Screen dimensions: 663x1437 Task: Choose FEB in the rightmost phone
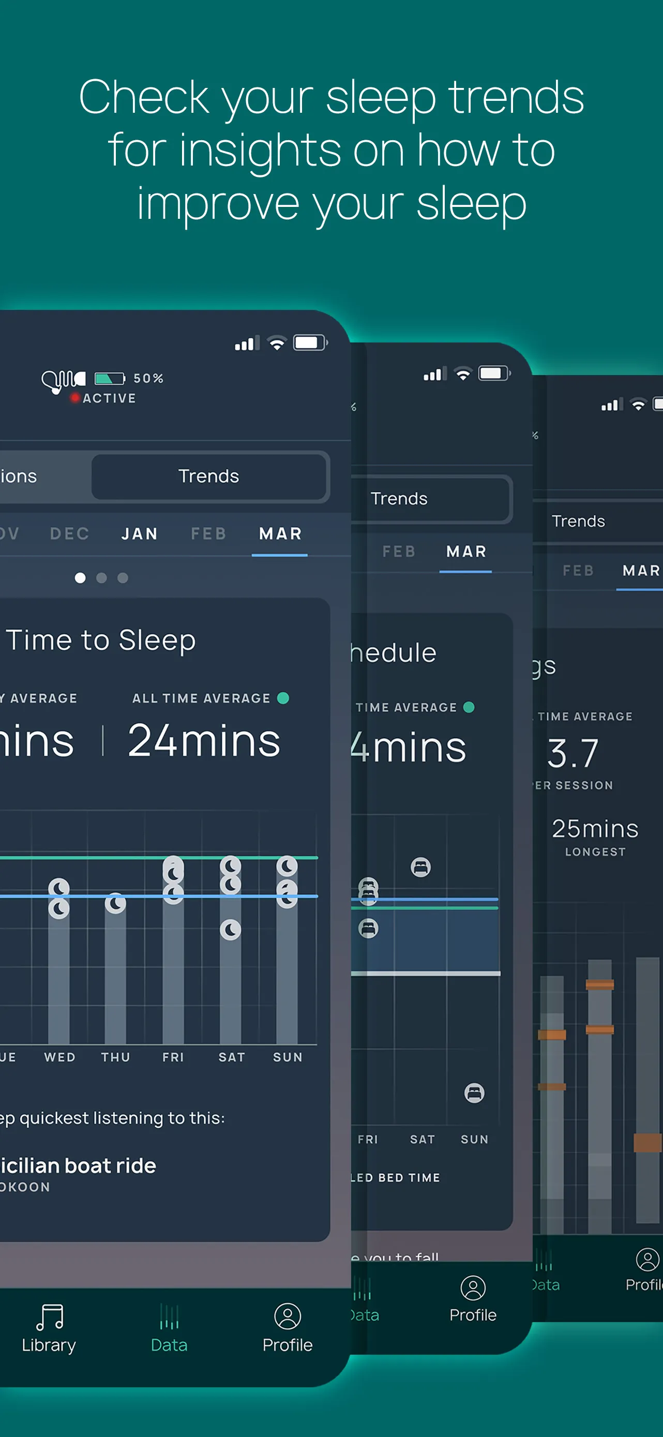pyautogui.click(x=578, y=571)
